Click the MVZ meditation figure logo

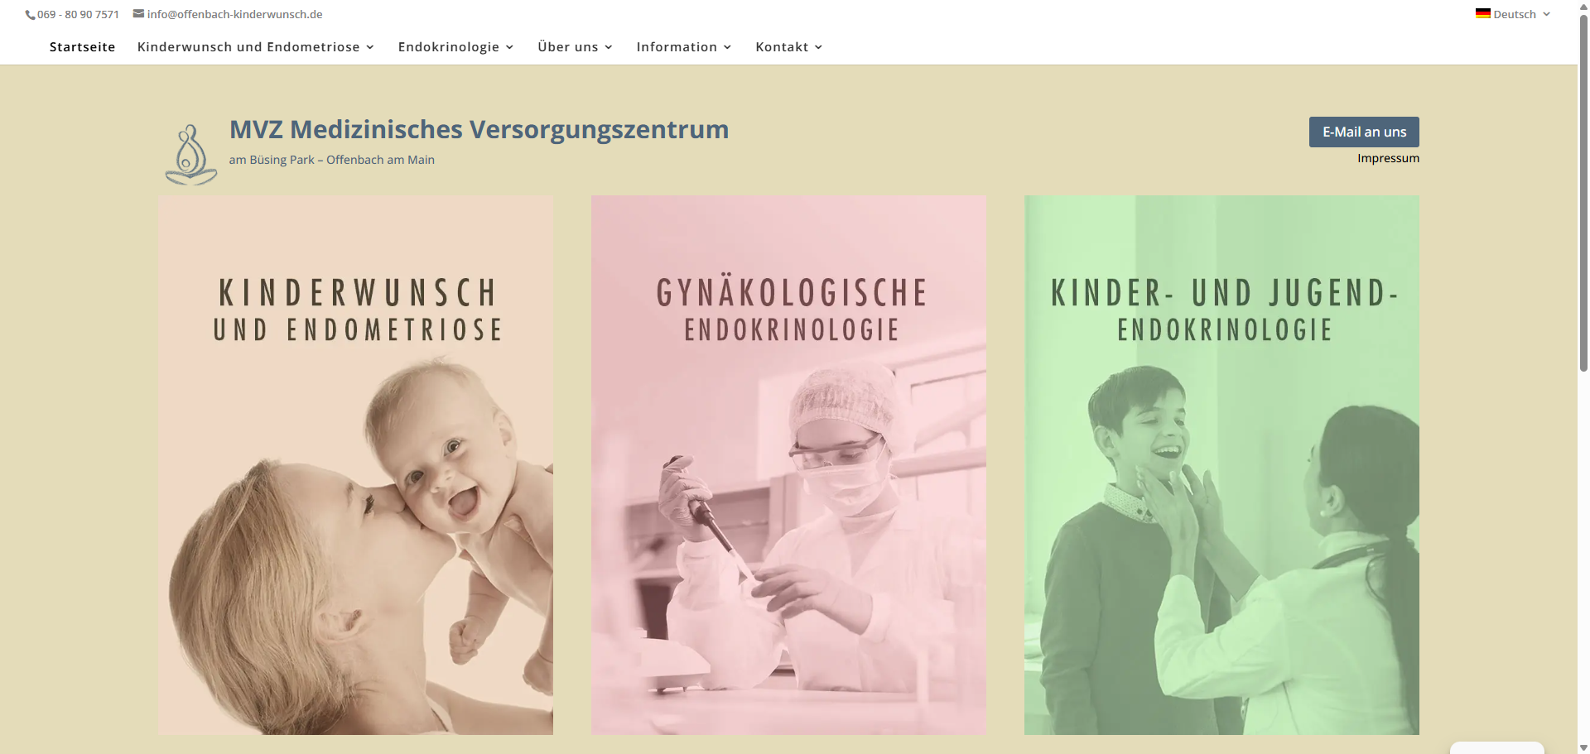click(191, 155)
